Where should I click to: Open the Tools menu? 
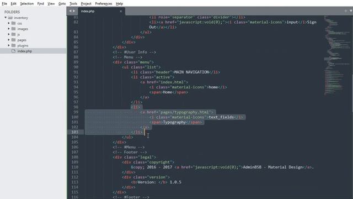pyautogui.click(x=73, y=4)
